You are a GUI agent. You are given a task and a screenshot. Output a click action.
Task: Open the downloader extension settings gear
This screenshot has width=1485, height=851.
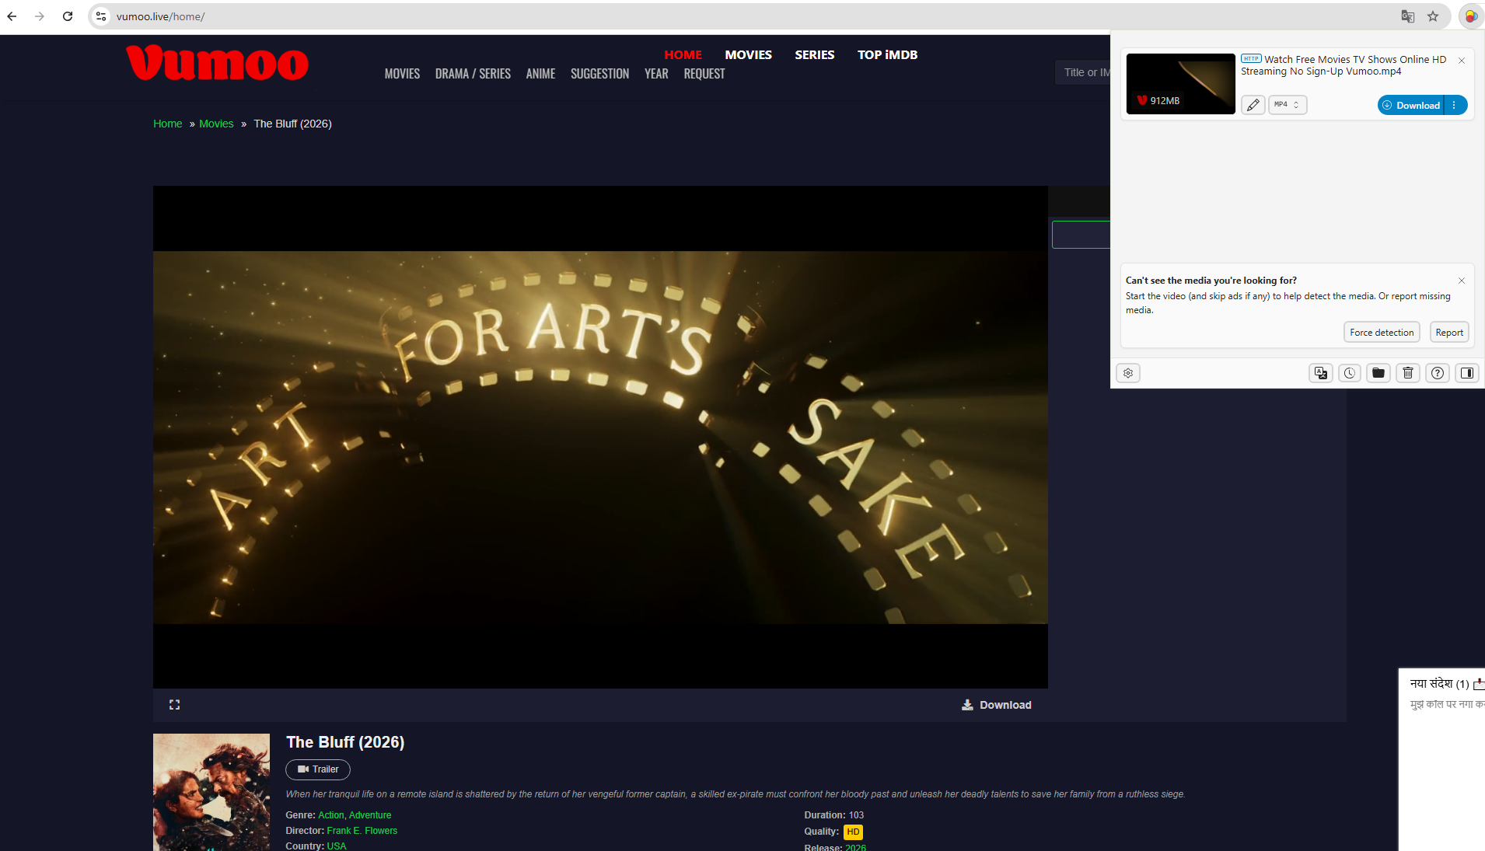(1128, 373)
